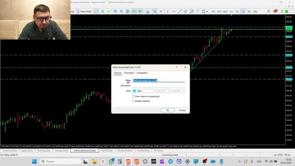Viewport: 295px width, 166px height.
Task: Open the shapes and arrows dropdown
Action: click(205, 12)
